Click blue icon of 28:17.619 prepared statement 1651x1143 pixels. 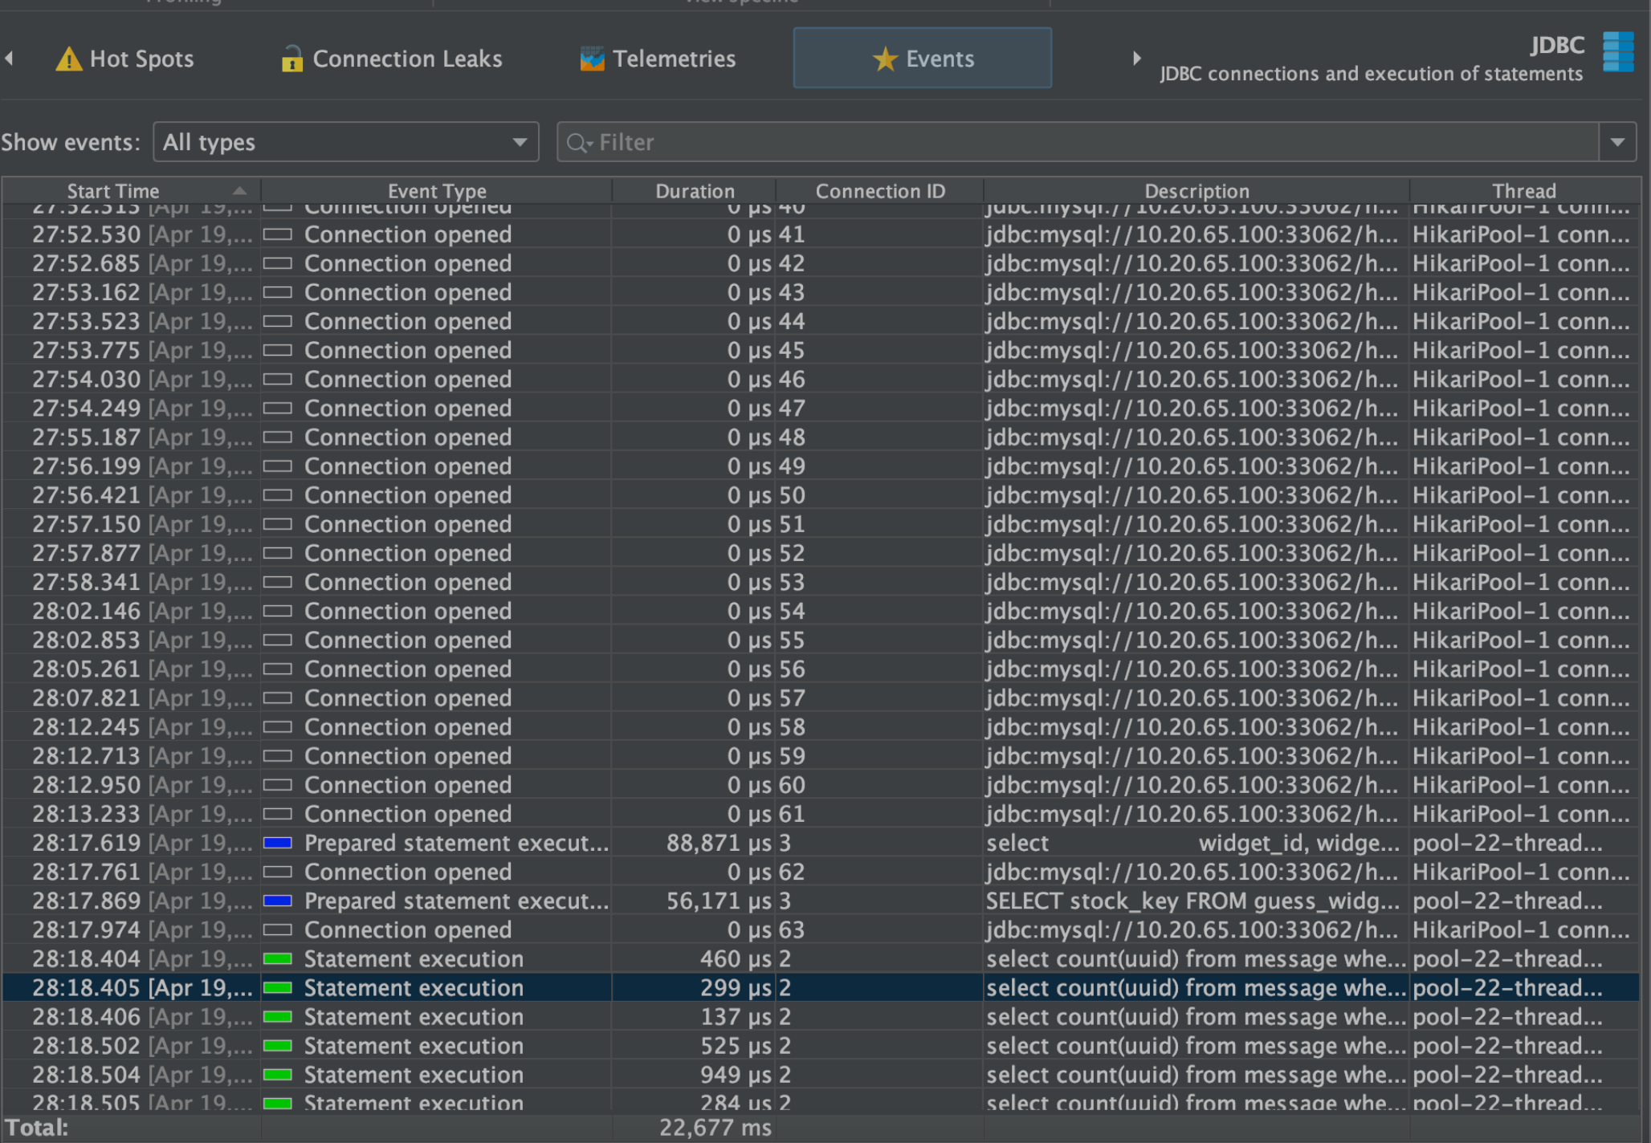(x=278, y=843)
